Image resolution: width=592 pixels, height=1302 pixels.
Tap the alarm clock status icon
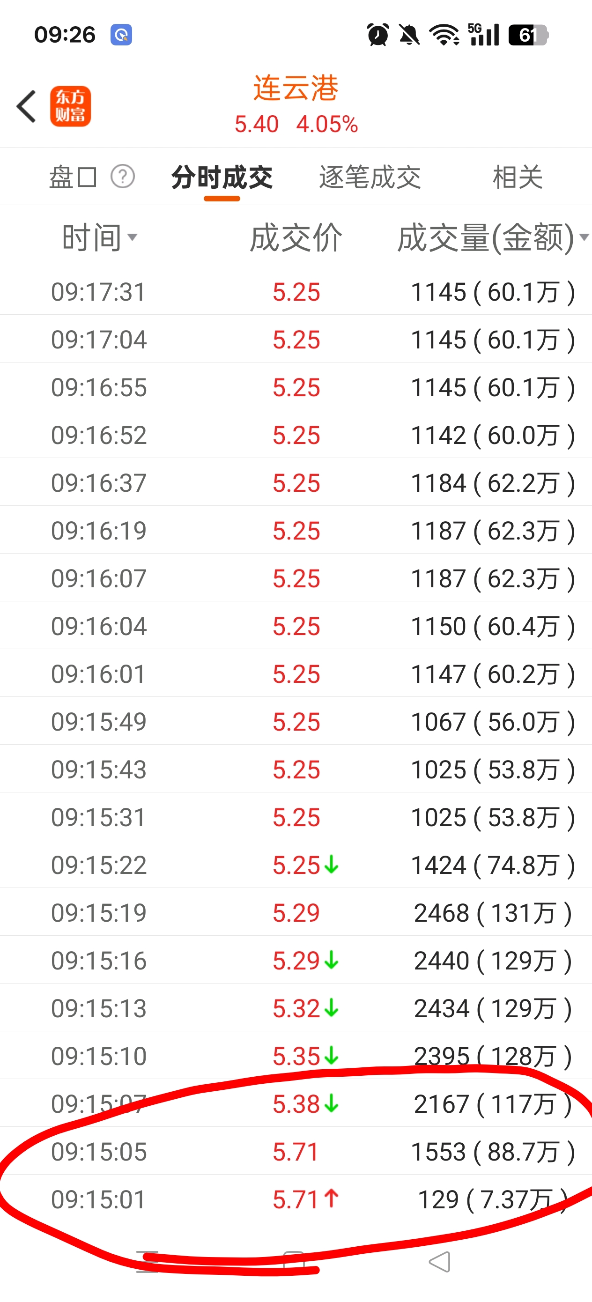pyautogui.click(x=377, y=35)
